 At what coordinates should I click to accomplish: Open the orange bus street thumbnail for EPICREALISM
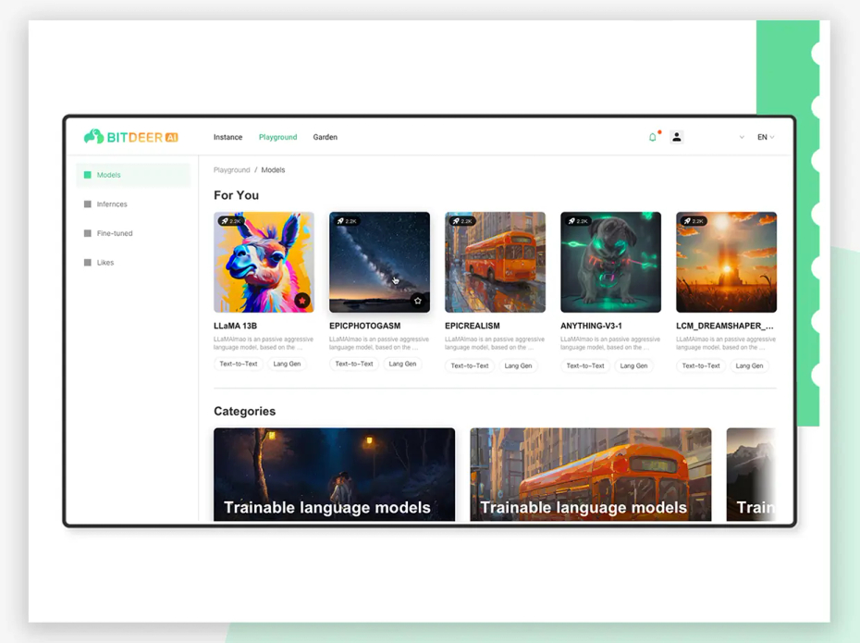point(496,262)
